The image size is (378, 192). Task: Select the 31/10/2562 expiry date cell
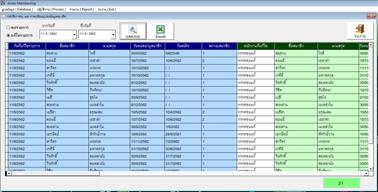pos(147,149)
